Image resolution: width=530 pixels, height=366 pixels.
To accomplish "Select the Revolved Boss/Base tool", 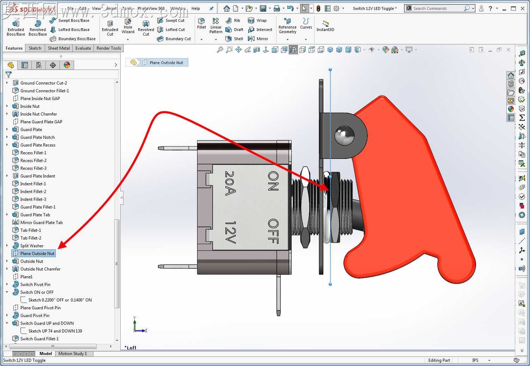I will click(38, 28).
